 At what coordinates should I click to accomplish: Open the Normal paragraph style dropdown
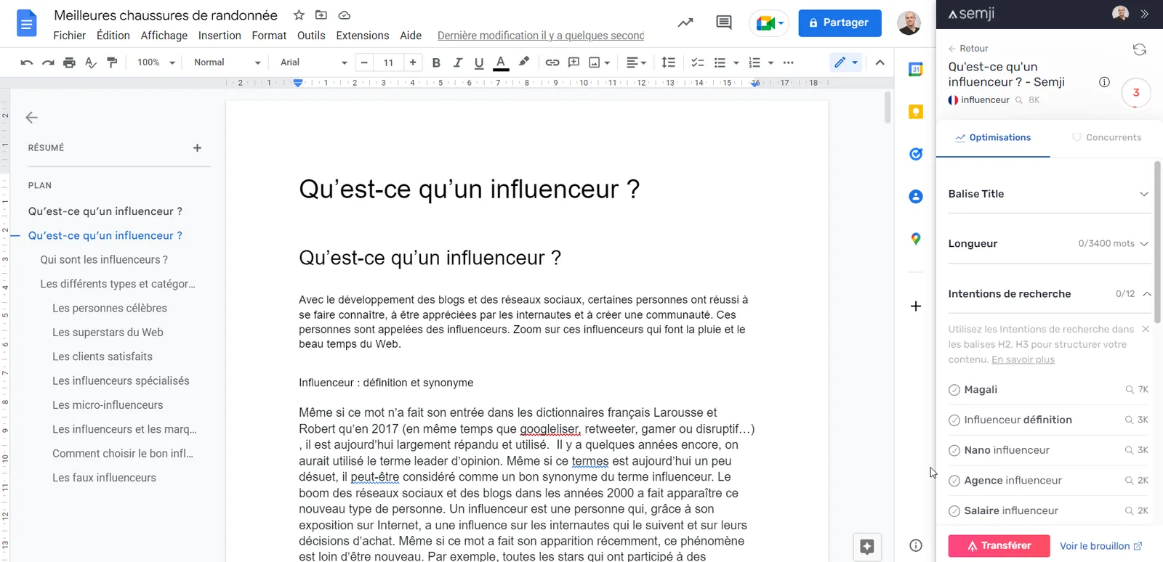tap(227, 62)
